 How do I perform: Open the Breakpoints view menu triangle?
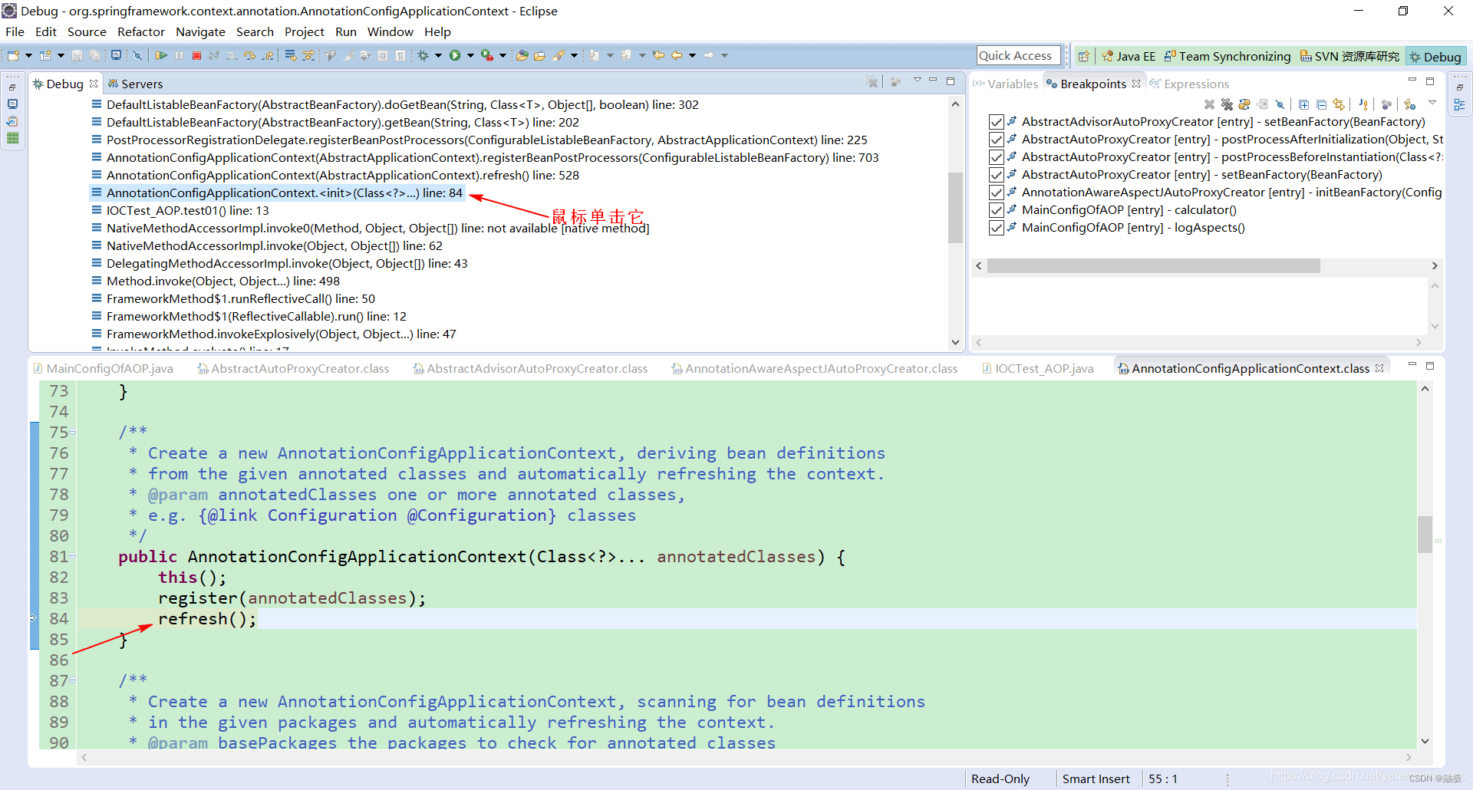coord(1432,103)
